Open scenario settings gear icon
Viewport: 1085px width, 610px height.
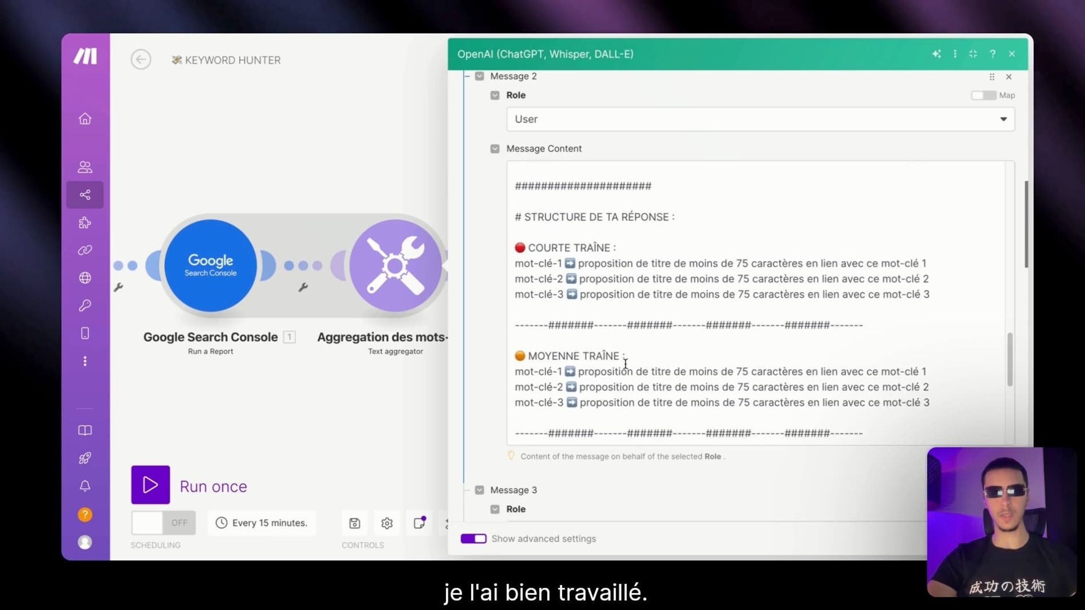coord(387,523)
